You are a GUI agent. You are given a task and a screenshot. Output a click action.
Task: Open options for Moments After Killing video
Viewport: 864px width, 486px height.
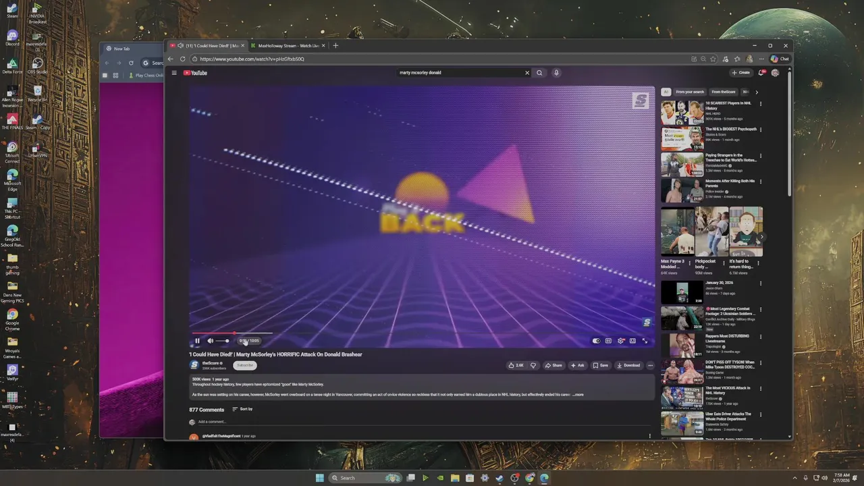[761, 182]
